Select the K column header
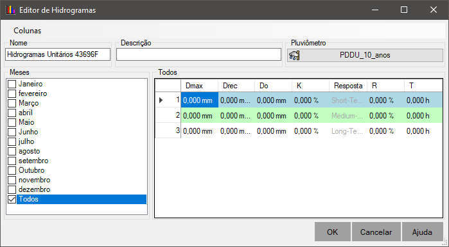 310,86
